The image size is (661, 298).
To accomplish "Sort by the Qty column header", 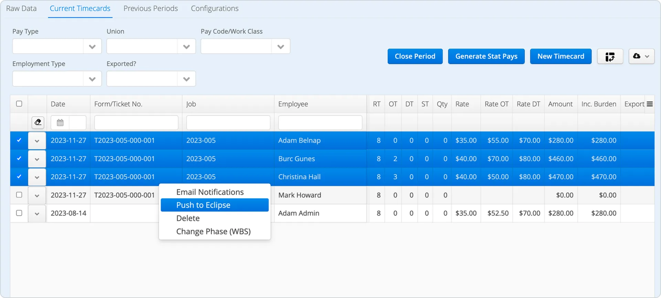I will tap(442, 104).
